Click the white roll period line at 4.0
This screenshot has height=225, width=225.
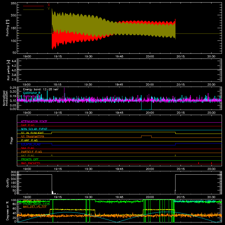(119, 69)
